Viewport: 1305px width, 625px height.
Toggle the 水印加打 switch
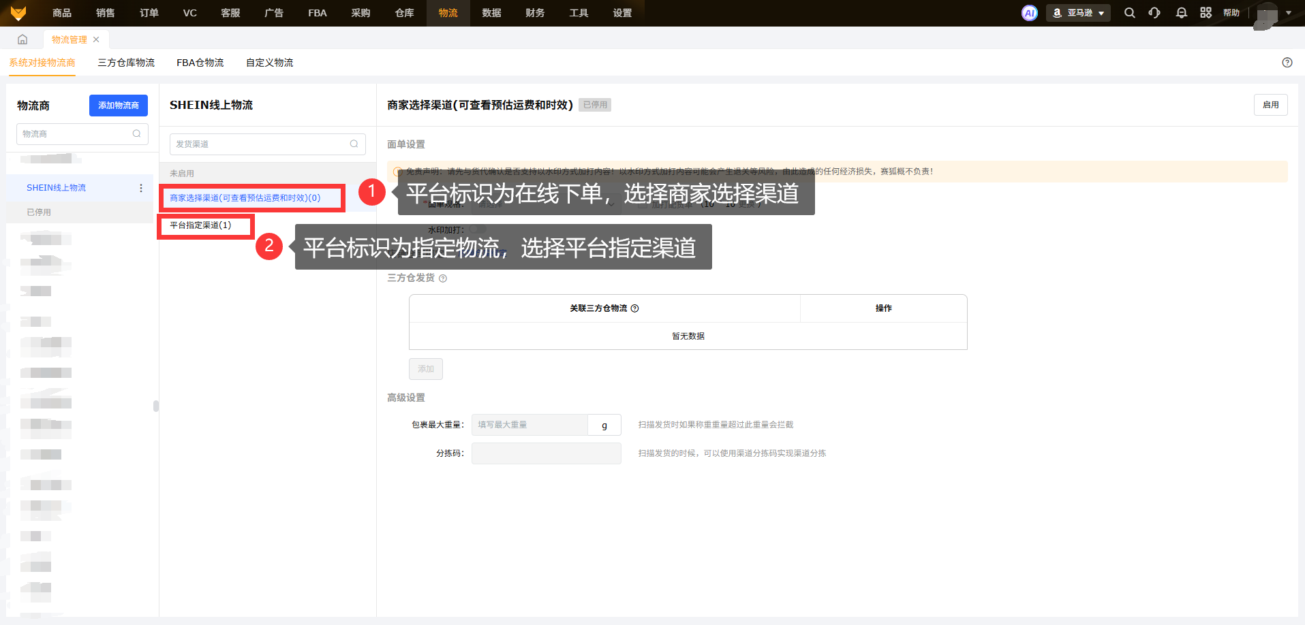tap(477, 229)
